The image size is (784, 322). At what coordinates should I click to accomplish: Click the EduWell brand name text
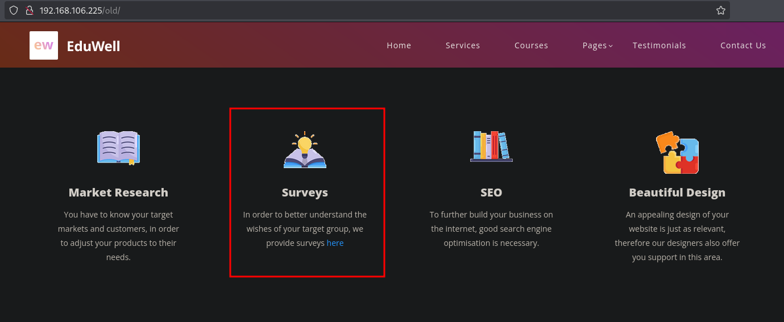93,46
